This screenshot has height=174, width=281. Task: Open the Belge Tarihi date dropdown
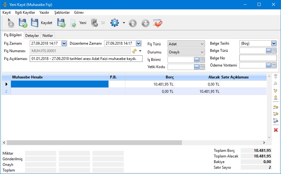click(x=274, y=43)
